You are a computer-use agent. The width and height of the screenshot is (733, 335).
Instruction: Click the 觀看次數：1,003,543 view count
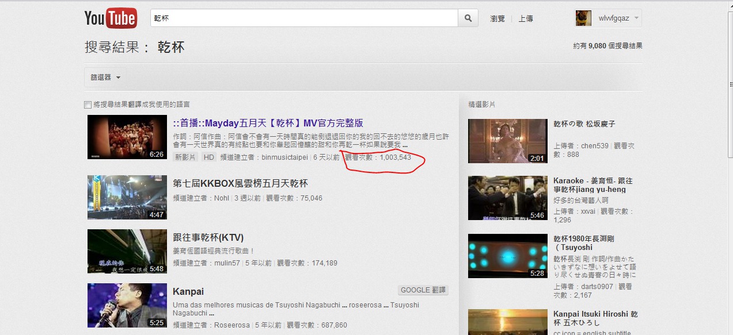tap(378, 157)
